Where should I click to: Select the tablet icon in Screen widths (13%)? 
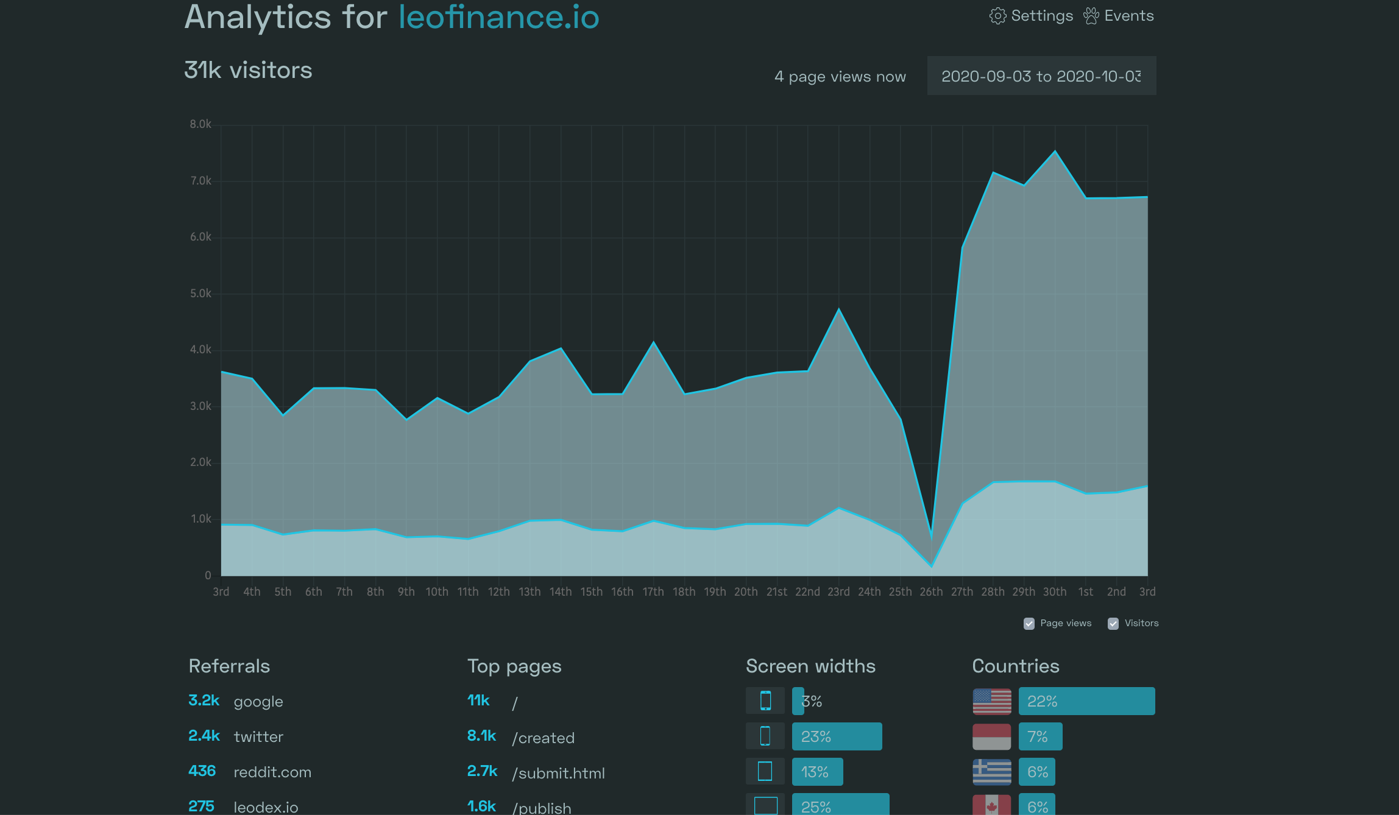(765, 771)
